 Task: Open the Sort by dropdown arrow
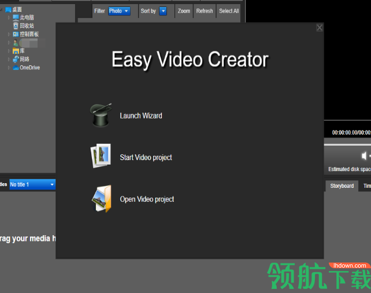(x=163, y=11)
